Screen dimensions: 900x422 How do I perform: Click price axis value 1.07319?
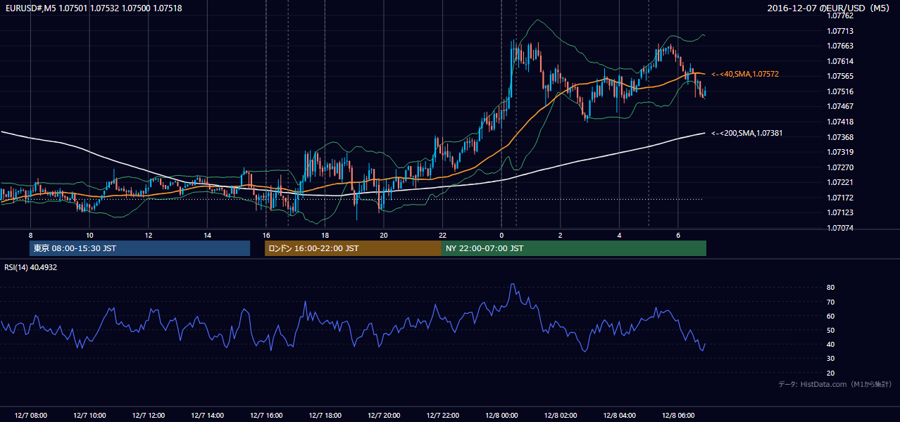coord(840,152)
